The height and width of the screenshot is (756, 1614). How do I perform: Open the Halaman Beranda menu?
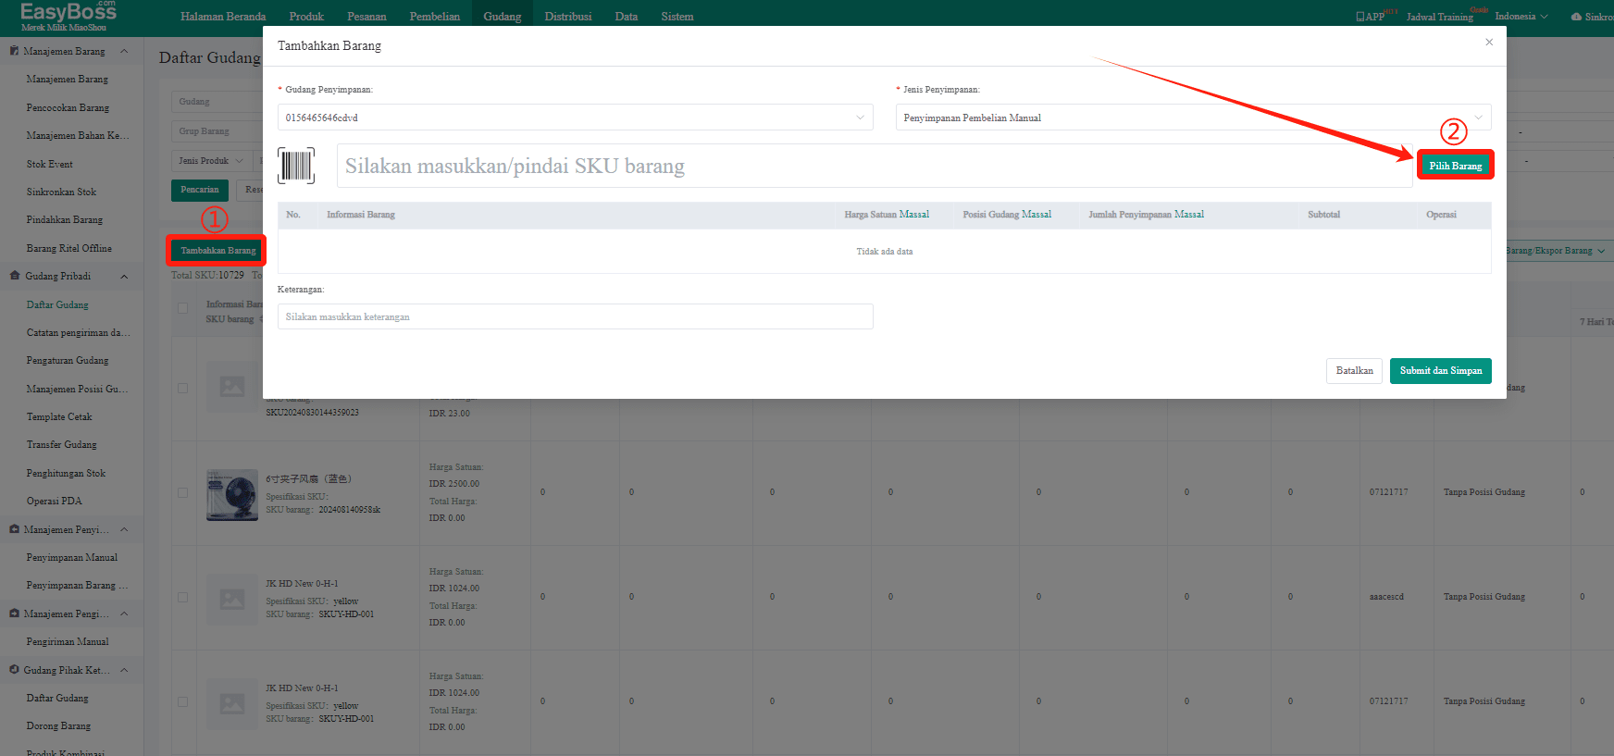(223, 17)
